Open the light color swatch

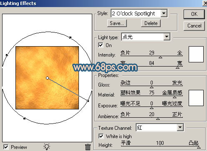click(196, 54)
